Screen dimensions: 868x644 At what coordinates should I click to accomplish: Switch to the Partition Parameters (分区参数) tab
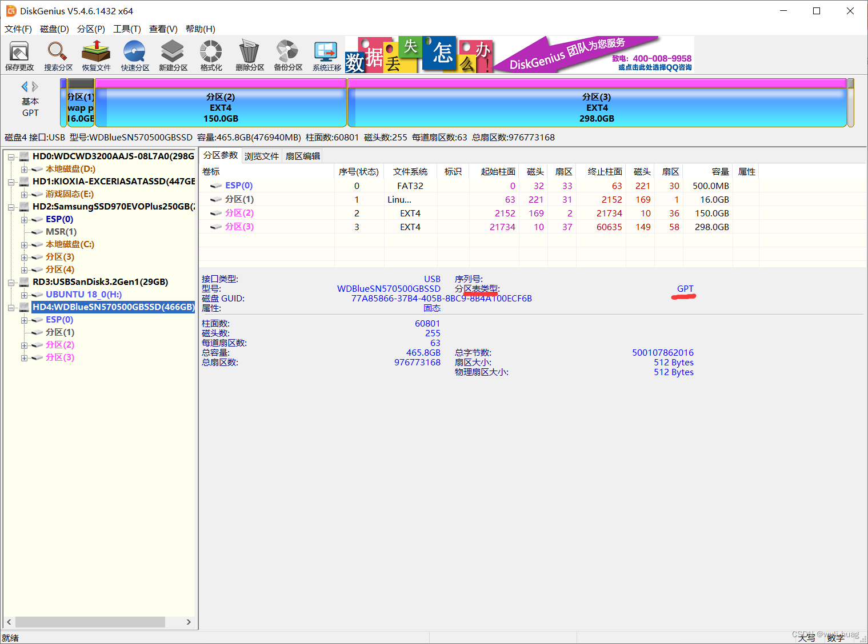click(221, 155)
